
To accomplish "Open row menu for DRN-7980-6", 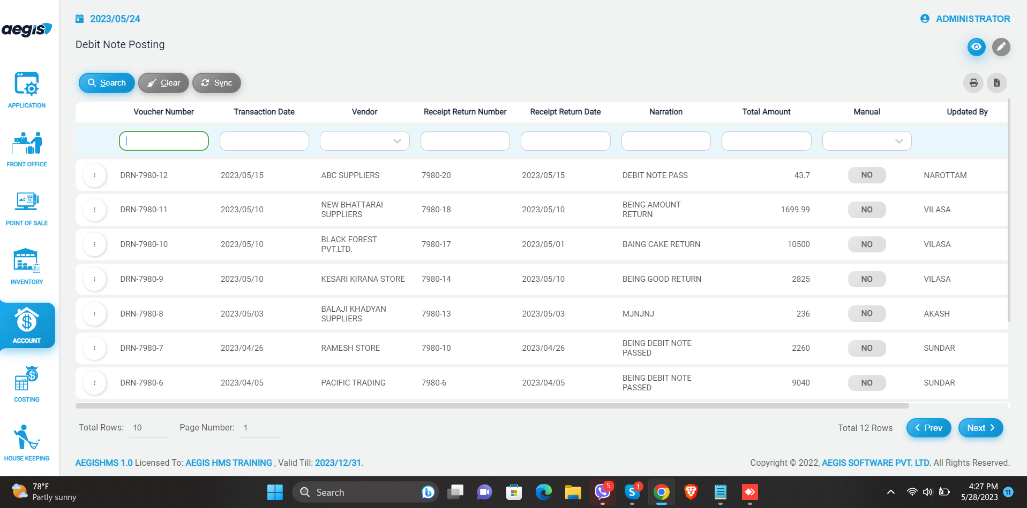I will [95, 383].
